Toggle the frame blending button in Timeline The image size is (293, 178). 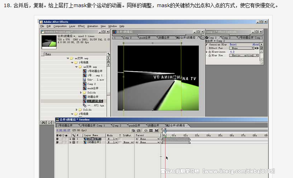pyautogui.click(x=151, y=130)
